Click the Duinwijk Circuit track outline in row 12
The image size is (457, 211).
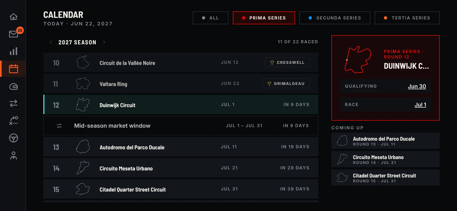coord(83,104)
